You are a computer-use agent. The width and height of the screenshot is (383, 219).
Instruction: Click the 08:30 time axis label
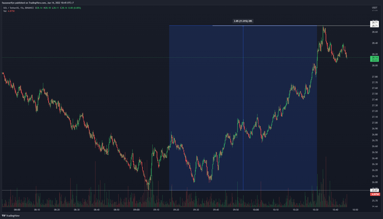pos(77,210)
